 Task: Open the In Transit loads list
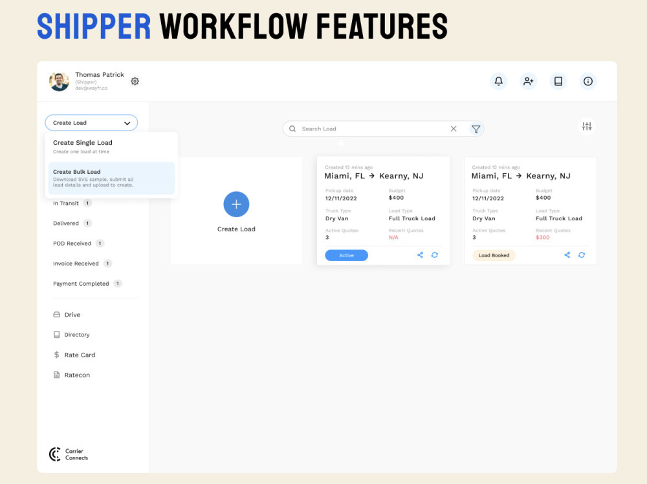(x=67, y=203)
